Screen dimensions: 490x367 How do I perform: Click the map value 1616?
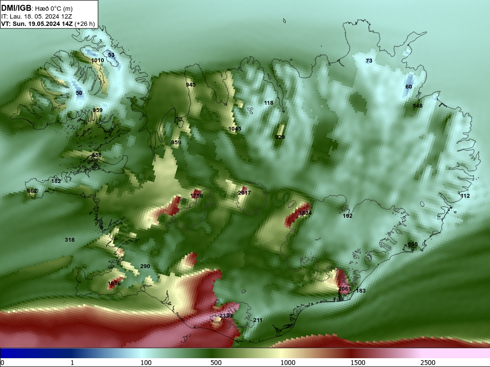[x=114, y=283]
